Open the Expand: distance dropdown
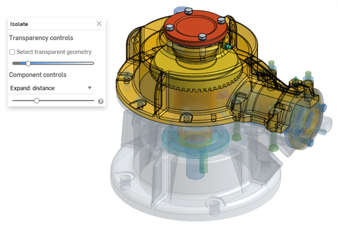Image resolution: width=338 pixels, height=226 pixels. click(x=51, y=88)
